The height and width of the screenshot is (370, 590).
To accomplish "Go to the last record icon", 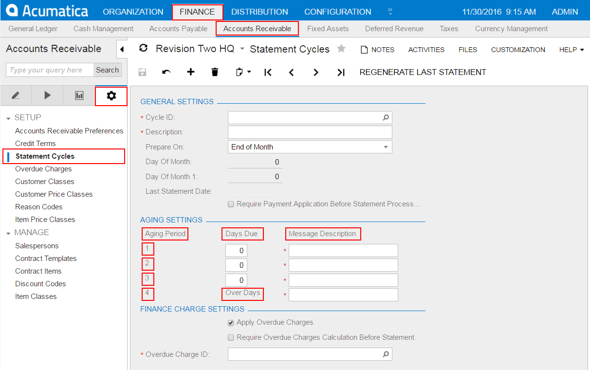I will point(341,72).
